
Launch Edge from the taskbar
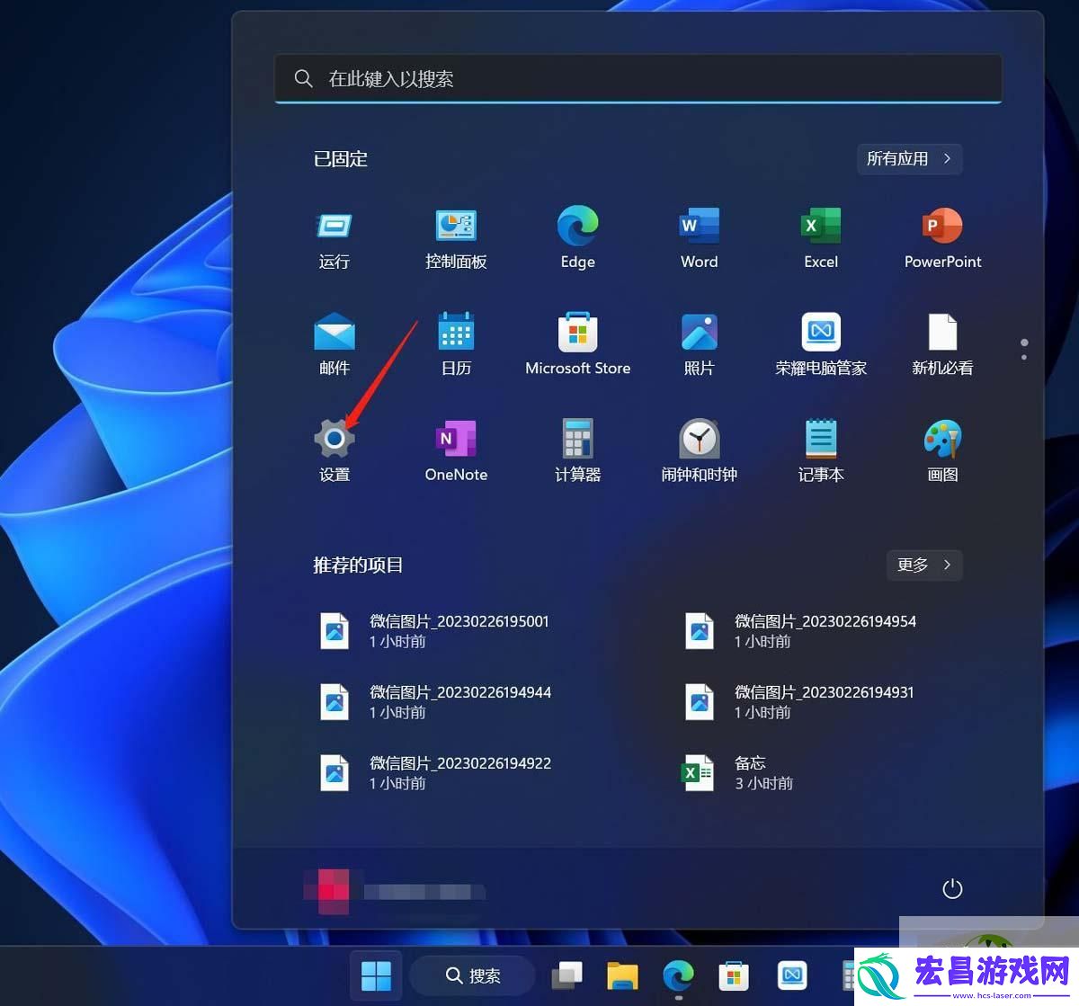coord(678,975)
